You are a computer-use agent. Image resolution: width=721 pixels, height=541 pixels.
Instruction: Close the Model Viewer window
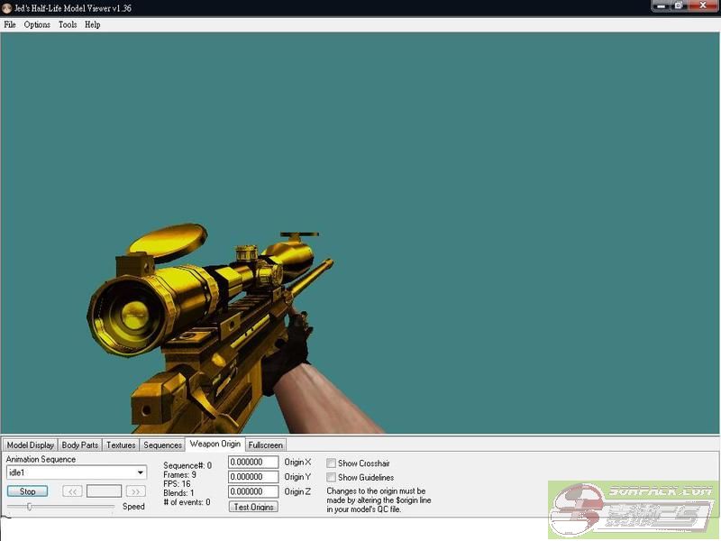pyautogui.click(x=703, y=6)
